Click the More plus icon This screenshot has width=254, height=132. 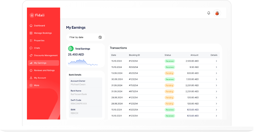click(x=31, y=85)
